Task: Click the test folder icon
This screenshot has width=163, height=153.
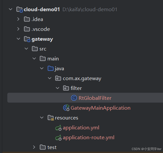Action: pyautogui.click(x=43, y=147)
